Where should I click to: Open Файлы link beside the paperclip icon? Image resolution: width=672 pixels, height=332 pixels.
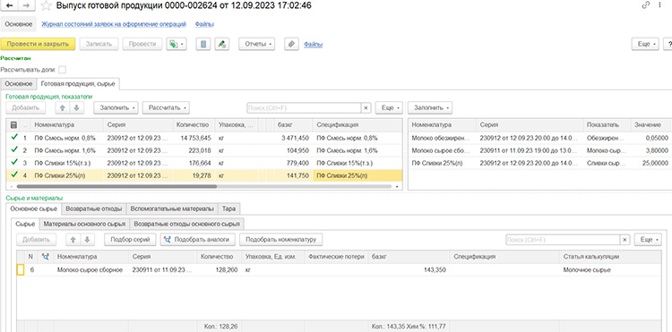314,44
